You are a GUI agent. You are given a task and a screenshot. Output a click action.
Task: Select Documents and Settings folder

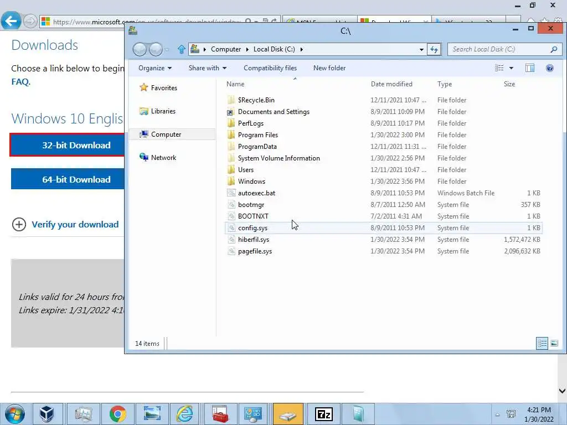[383, 112]
